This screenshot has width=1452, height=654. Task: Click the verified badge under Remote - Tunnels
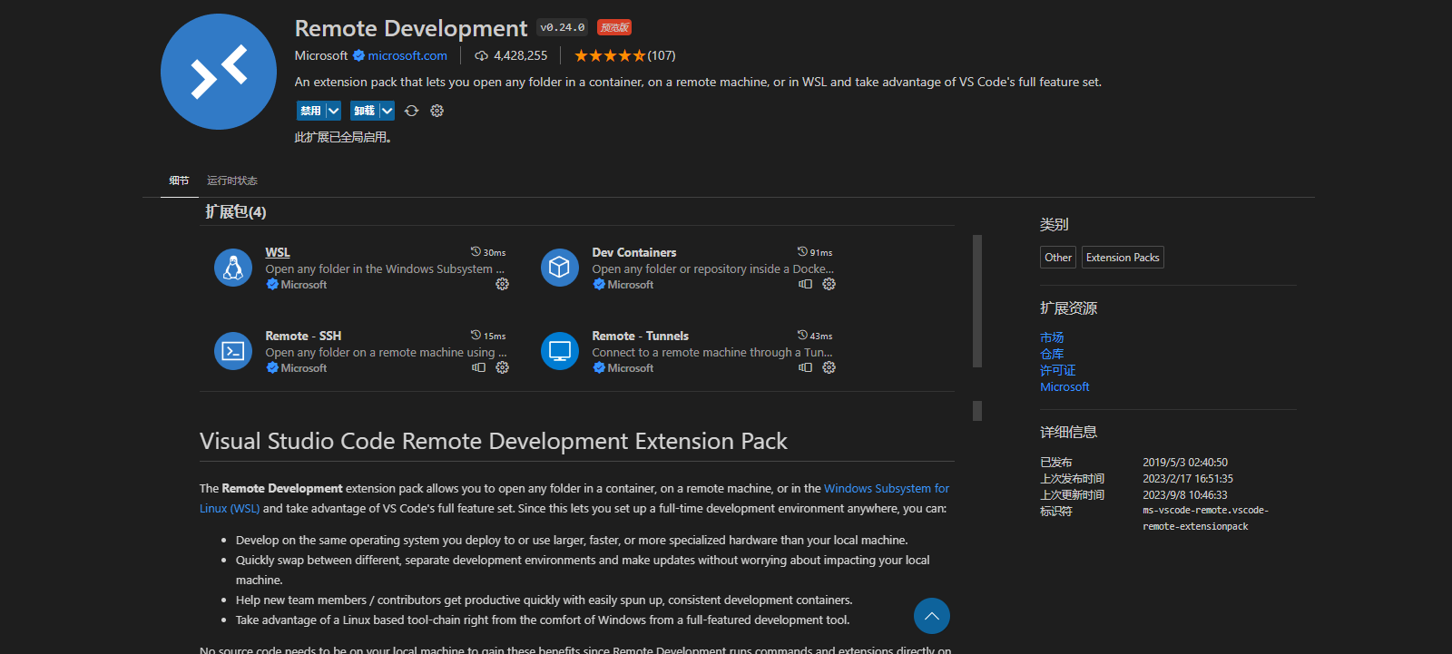pyautogui.click(x=599, y=367)
